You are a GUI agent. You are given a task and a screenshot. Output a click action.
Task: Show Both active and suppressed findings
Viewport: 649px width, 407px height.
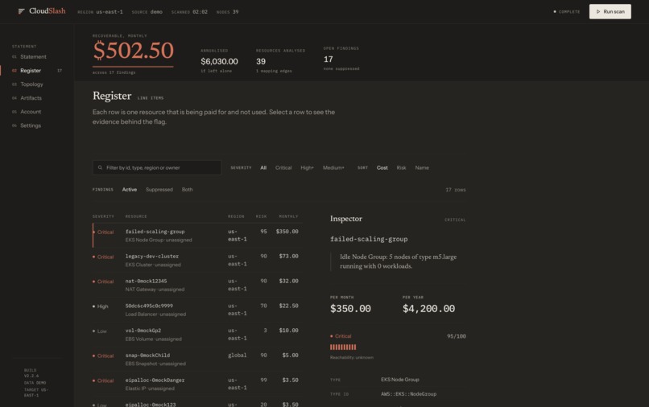tap(187, 190)
